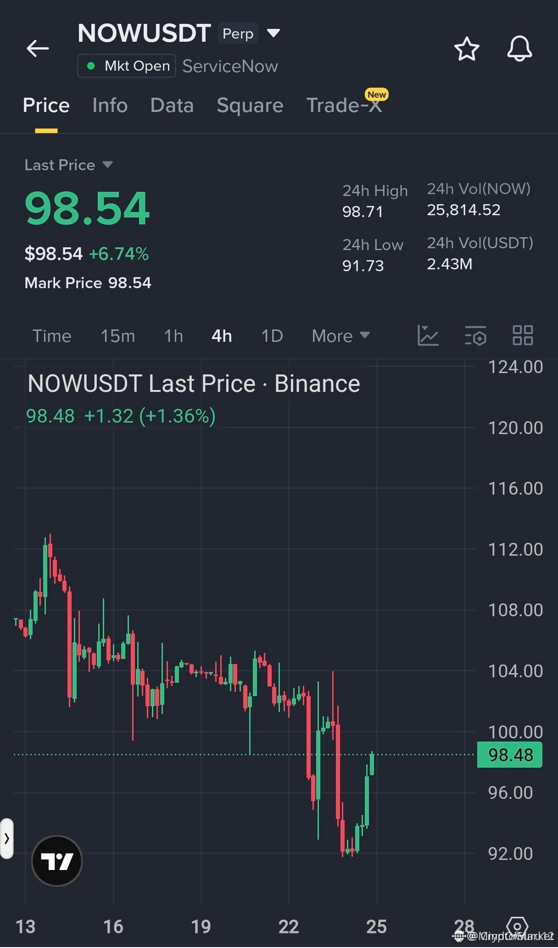Go to the Square tab
The image size is (558, 948).
tap(250, 106)
